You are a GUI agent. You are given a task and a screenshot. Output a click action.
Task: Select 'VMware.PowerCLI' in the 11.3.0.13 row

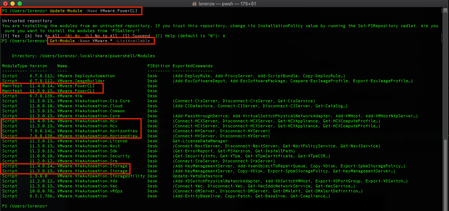(76, 91)
